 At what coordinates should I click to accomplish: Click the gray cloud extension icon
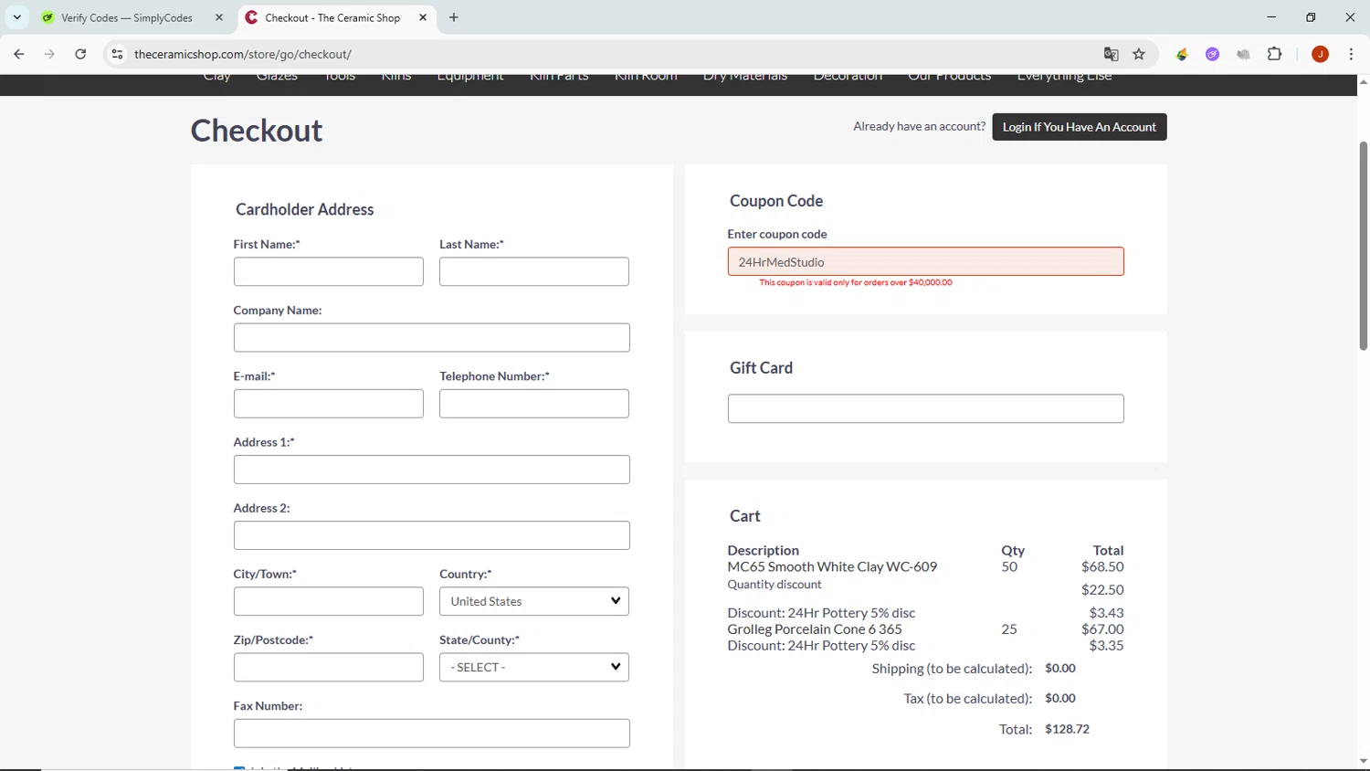[x=1243, y=54]
